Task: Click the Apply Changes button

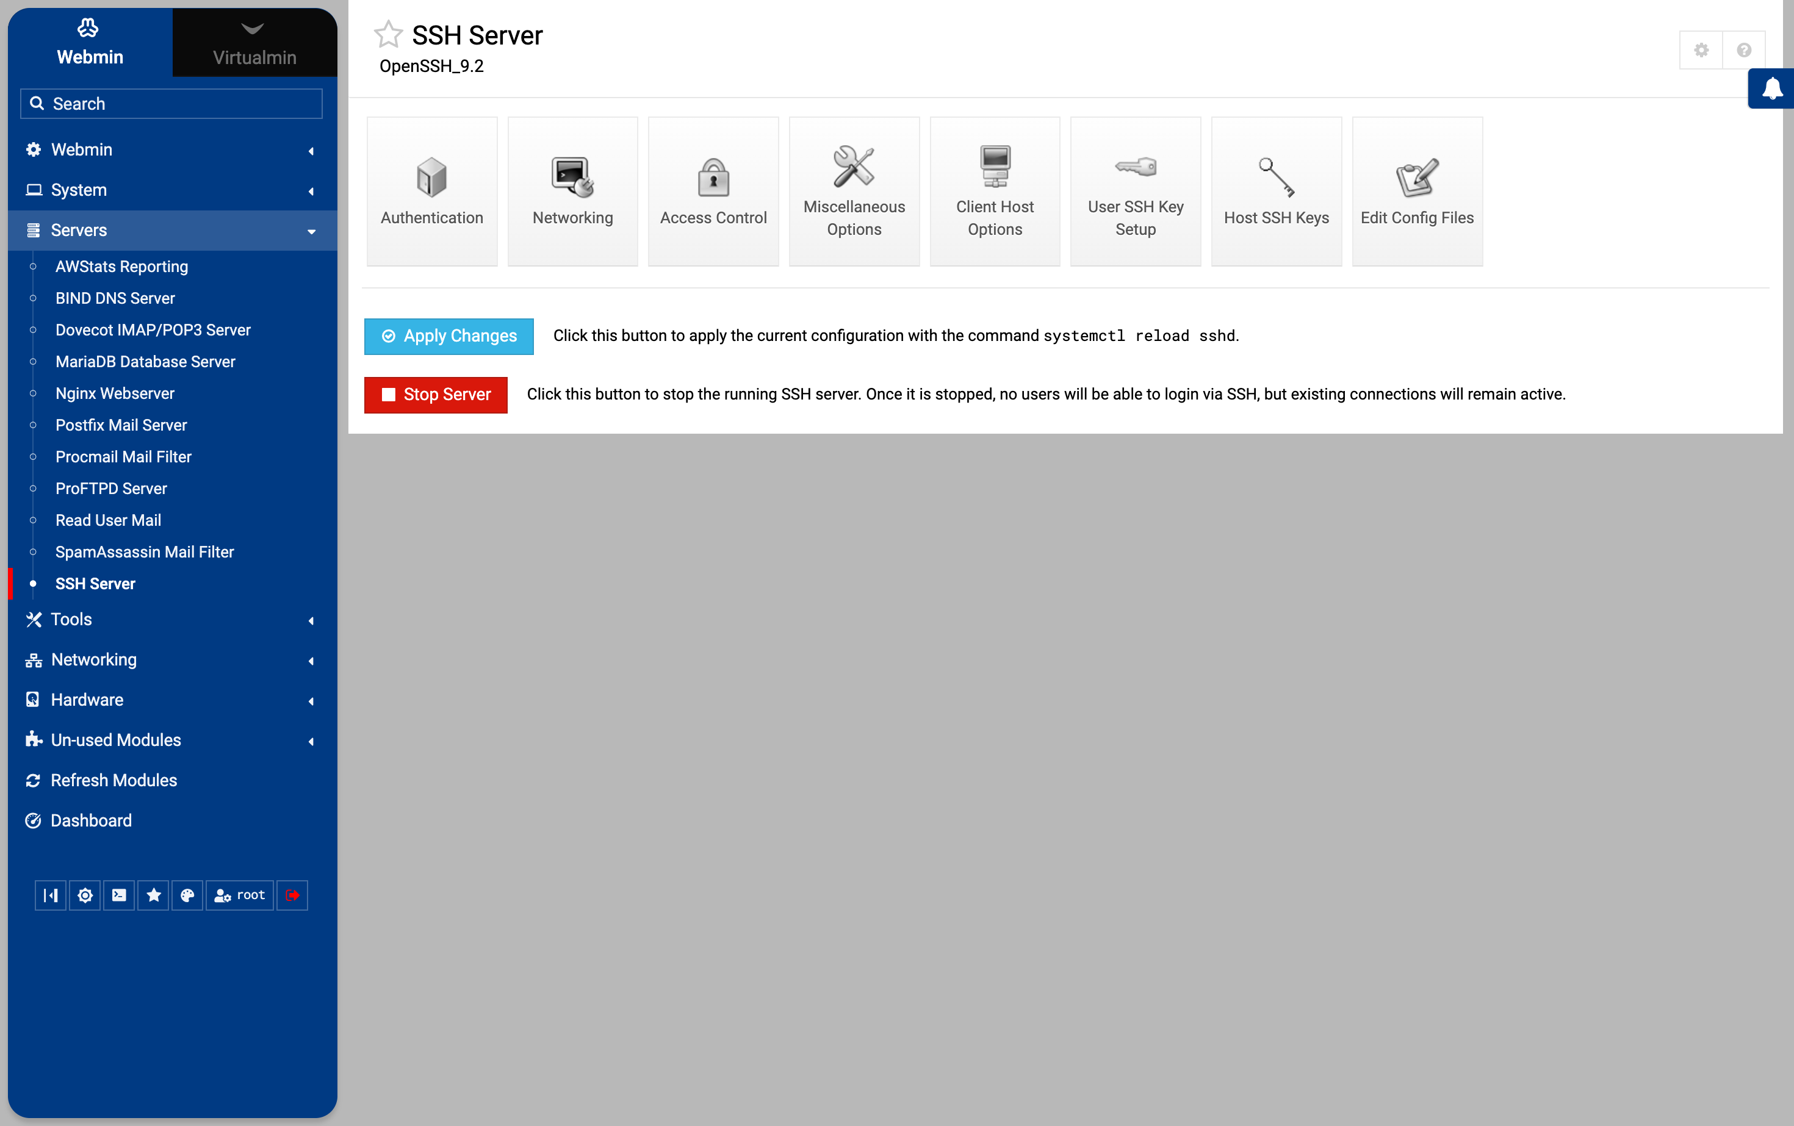Action: point(448,336)
